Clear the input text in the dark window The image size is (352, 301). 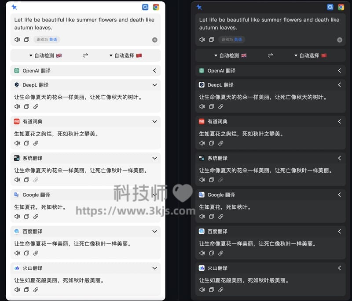[x=340, y=40]
